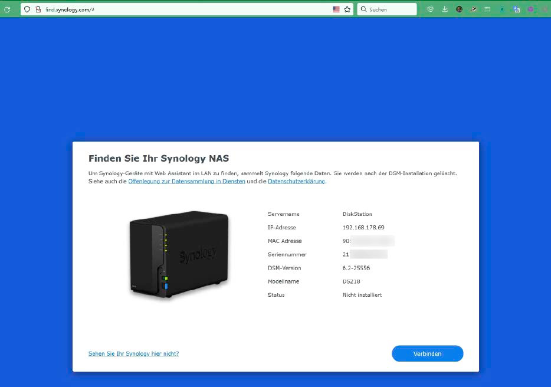The height and width of the screenshot is (387, 551).
Task: Click inside the Suchen search field
Action: click(x=387, y=9)
